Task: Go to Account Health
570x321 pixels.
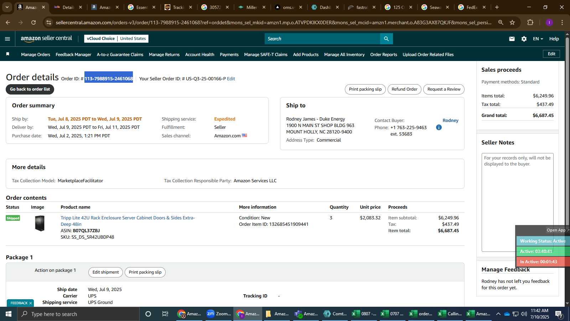Action: [x=200, y=55]
